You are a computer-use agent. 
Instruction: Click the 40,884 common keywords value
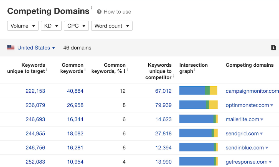click(x=75, y=91)
